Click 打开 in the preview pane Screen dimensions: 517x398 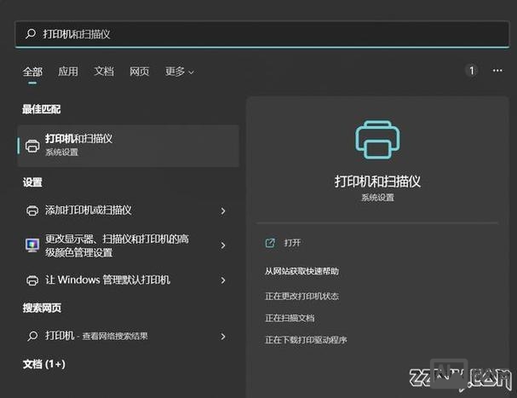coord(292,243)
